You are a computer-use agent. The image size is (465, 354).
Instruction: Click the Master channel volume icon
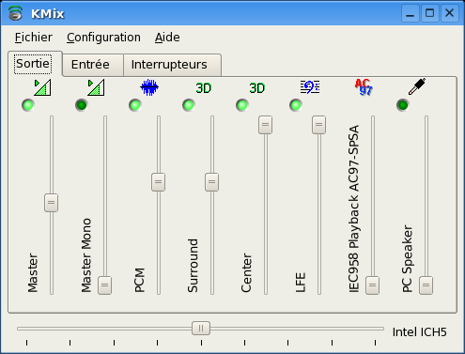point(42,87)
